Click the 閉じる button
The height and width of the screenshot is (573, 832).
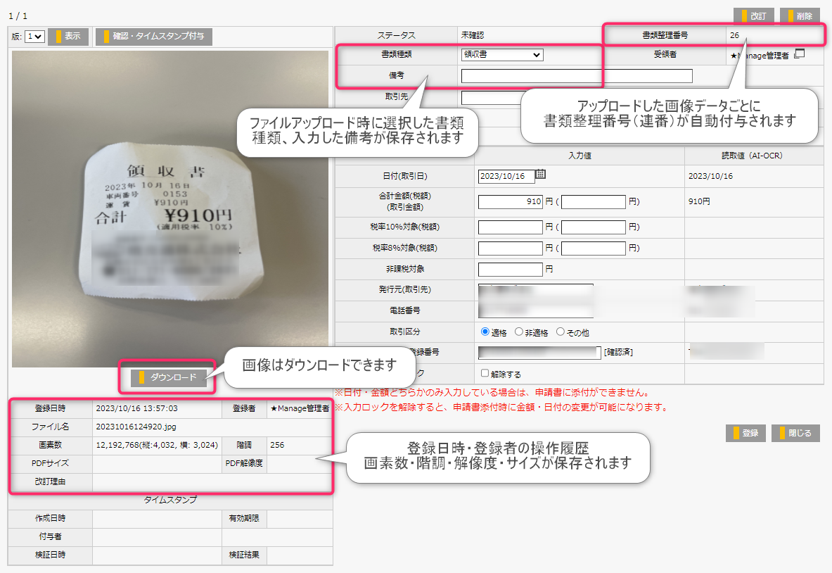click(x=795, y=433)
